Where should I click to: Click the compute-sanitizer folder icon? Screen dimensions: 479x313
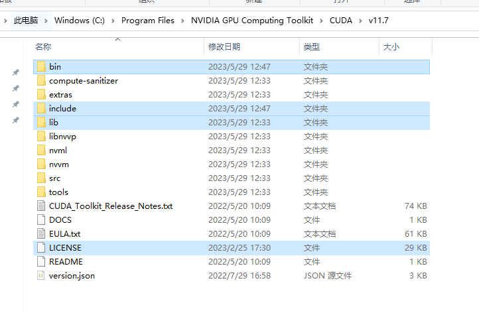tap(41, 81)
